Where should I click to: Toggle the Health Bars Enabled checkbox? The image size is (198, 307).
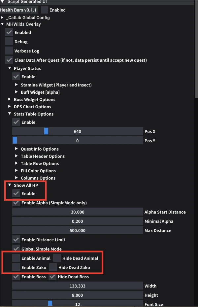point(45,10)
